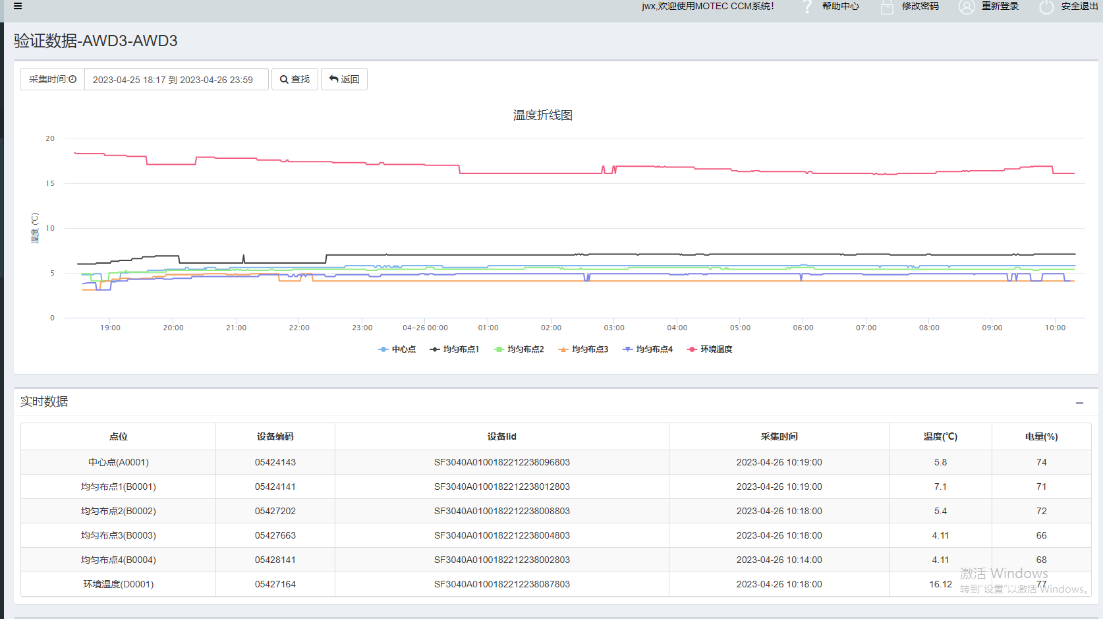Hide 环境温度 series via legend
The image size is (1103, 619).
(x=710, y=349)
